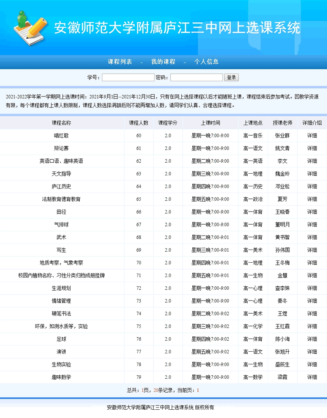Screen dimensions: 327x418
Task: Open 详细 for 英语口语、趣味英语
Action: [312, 161]
